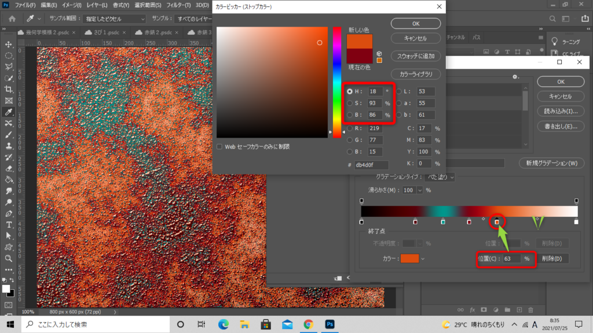
Task: Select the Path Selection arrow tool
Action: point(8,236)
